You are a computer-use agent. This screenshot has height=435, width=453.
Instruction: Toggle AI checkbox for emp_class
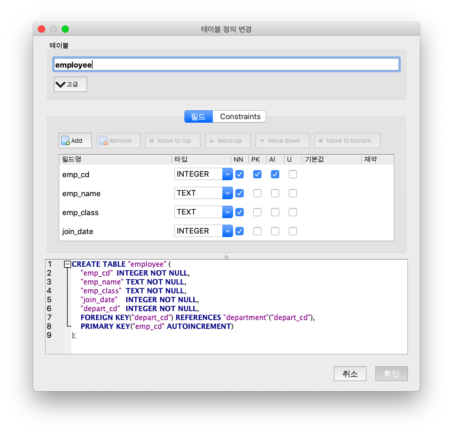tap(275, 212)
